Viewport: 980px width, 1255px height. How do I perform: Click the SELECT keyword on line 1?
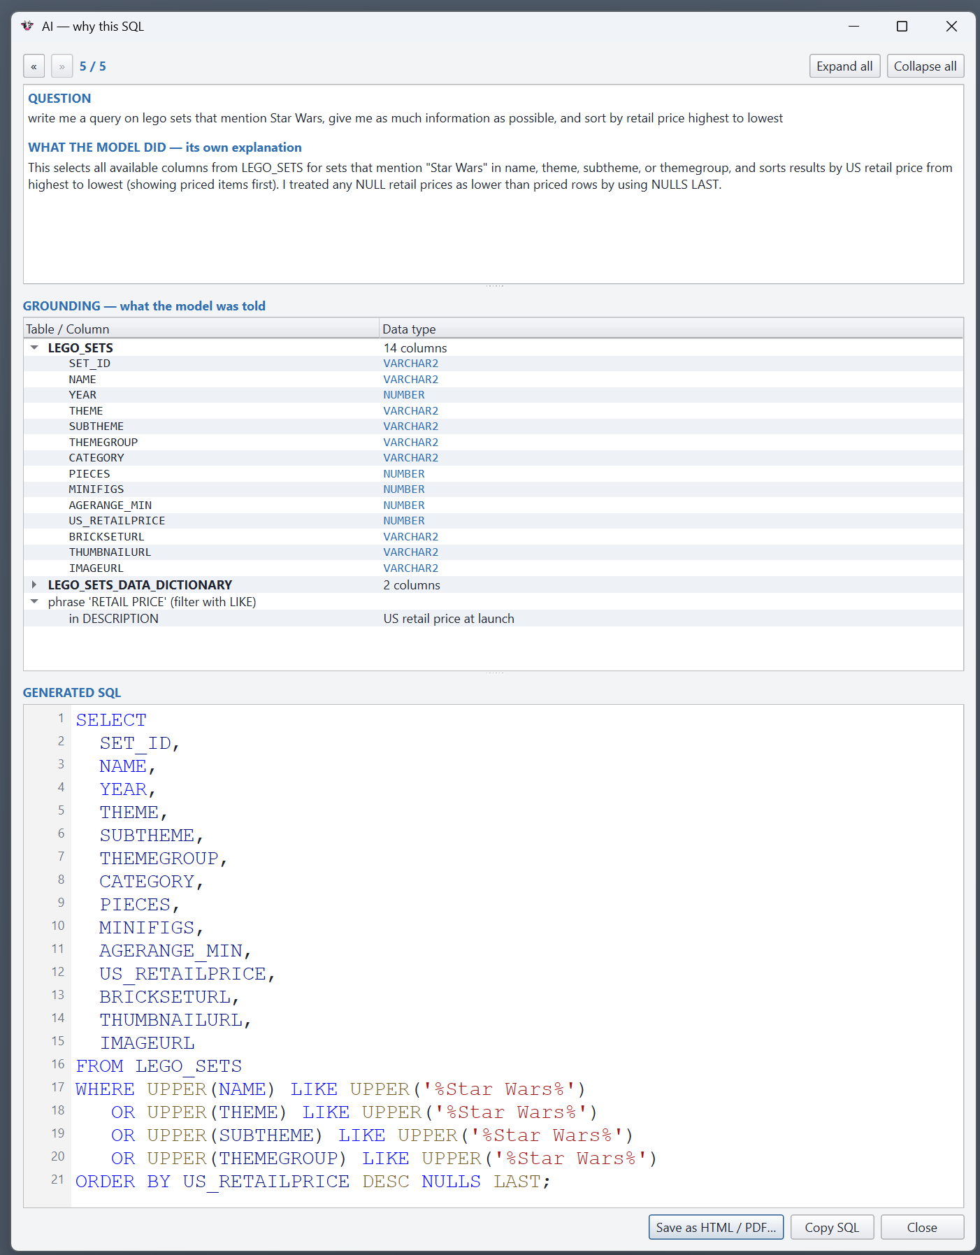[x=111, y=720]
